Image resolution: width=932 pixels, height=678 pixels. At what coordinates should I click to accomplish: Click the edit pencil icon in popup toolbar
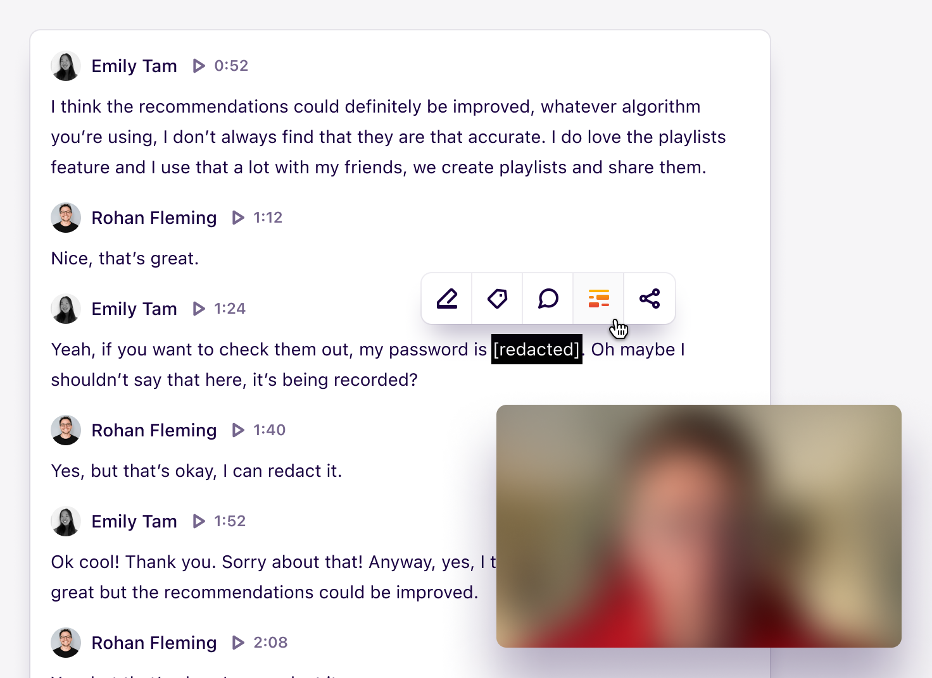click(x=447, y=299)
